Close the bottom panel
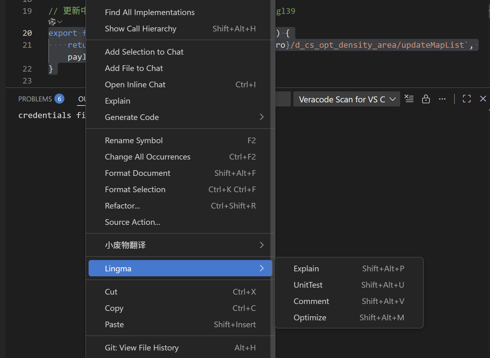The image size is (490, 358). pyautogui.click(x=483, y=99)
